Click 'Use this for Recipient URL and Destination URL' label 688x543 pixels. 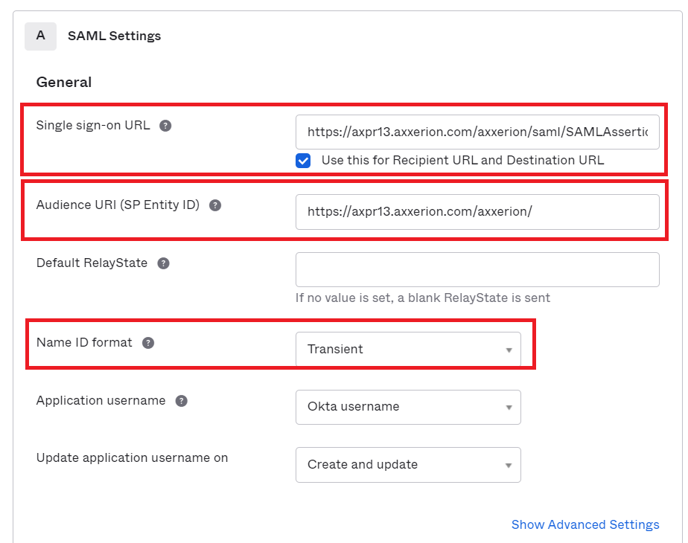pos(462,161)
